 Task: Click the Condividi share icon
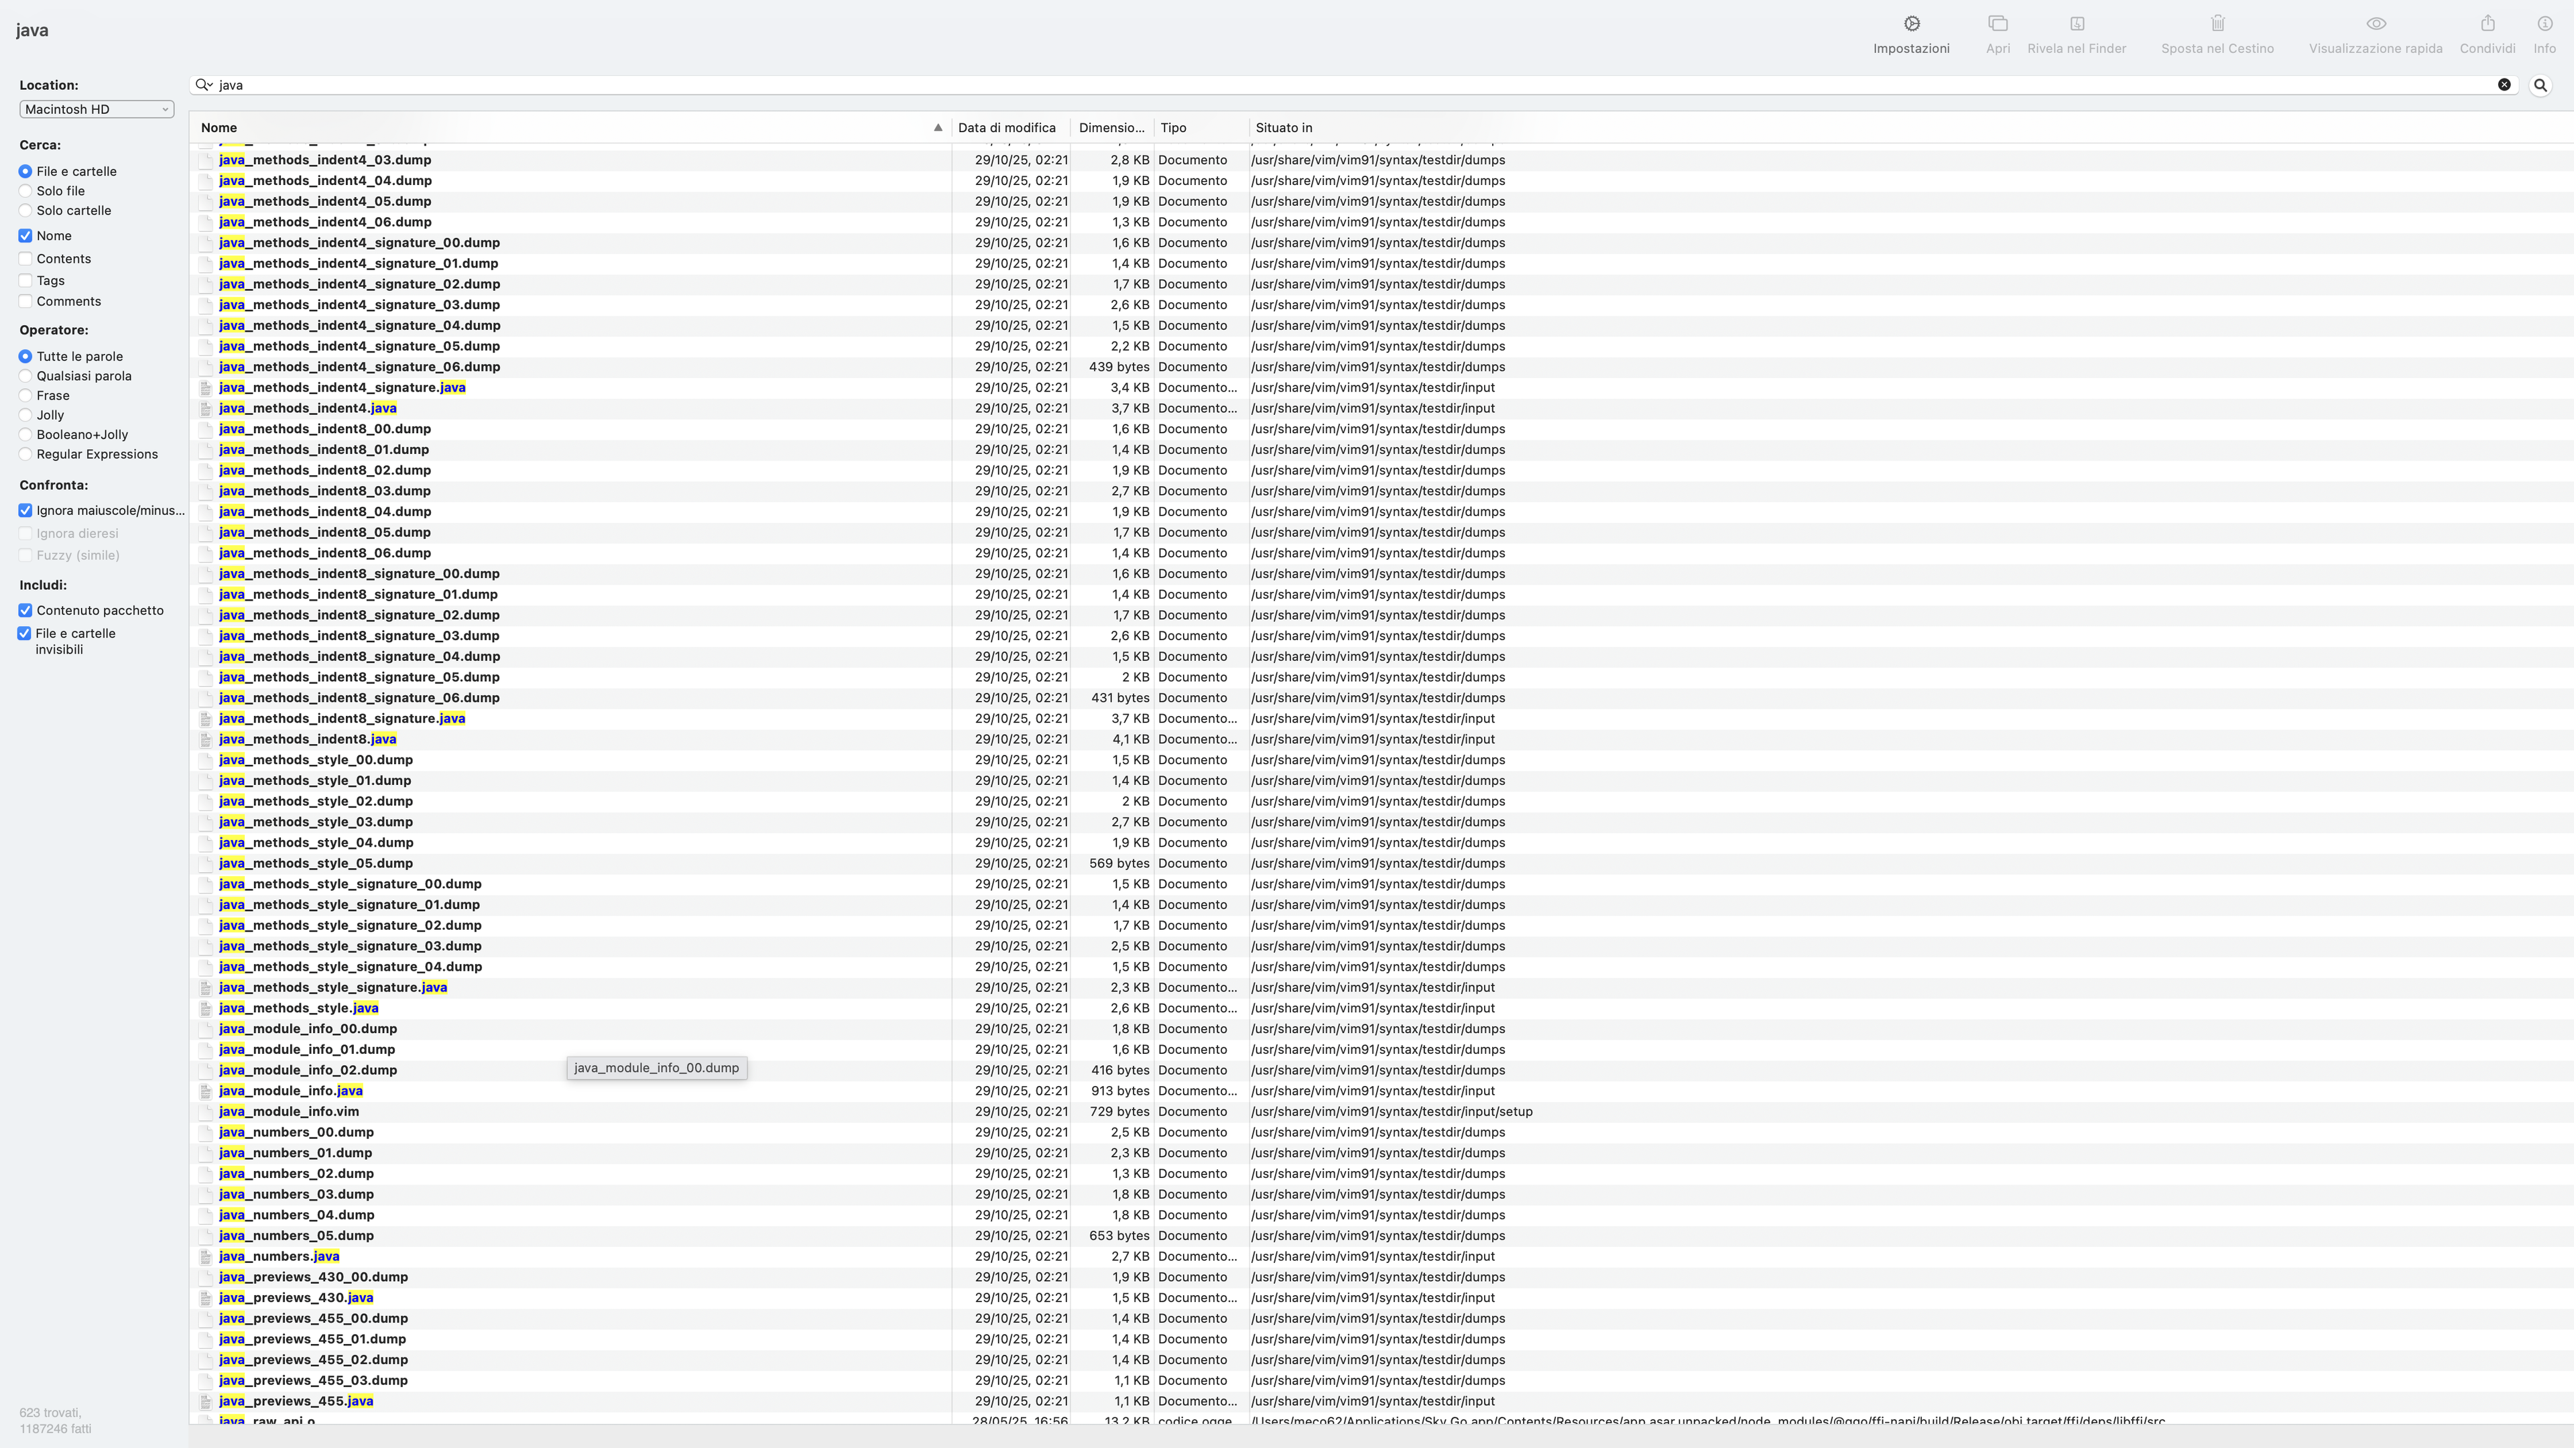(2487, 24)
